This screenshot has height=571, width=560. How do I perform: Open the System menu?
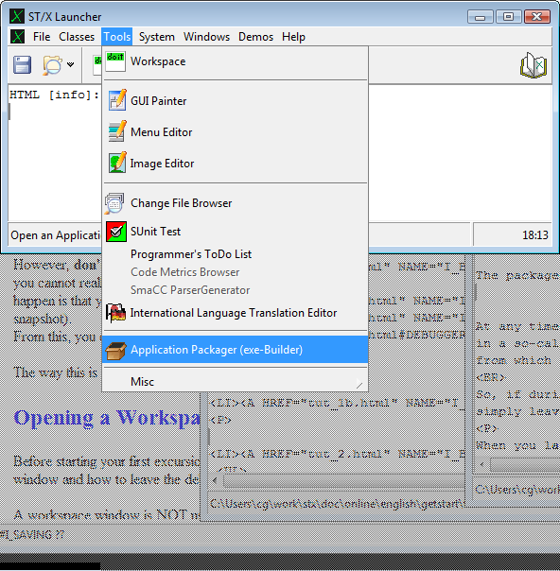157,37
